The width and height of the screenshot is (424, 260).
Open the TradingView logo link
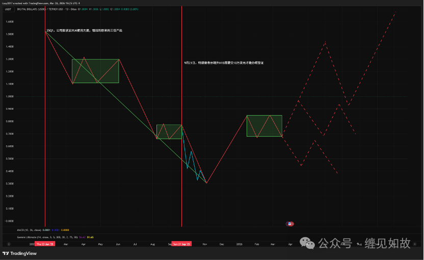click(19, 253)
